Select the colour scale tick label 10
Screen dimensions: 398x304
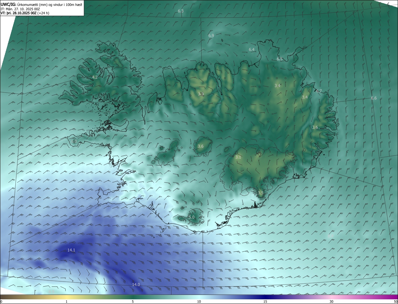[x=199, y=302]
